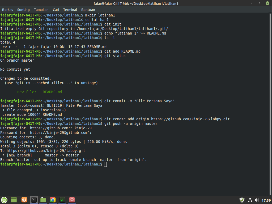This screenshot has height=204, width=272.
Task: Click the show desktop icon in panel
Action: pos(14,200)
